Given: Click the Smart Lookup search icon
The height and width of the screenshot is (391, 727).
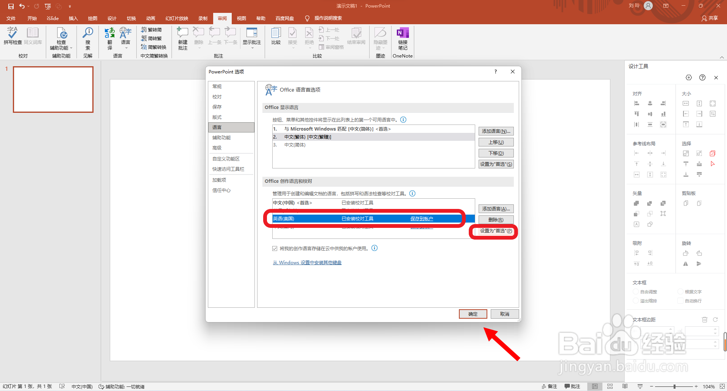Looking at the screenshot, I should (x=88, y=39).
